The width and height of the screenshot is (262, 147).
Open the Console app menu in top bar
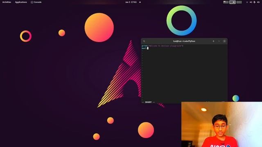[x=36, y=2]
